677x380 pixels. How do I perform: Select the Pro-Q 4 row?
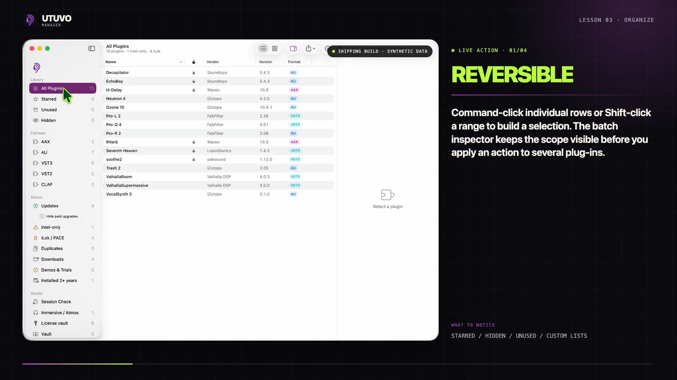[218, 125]
